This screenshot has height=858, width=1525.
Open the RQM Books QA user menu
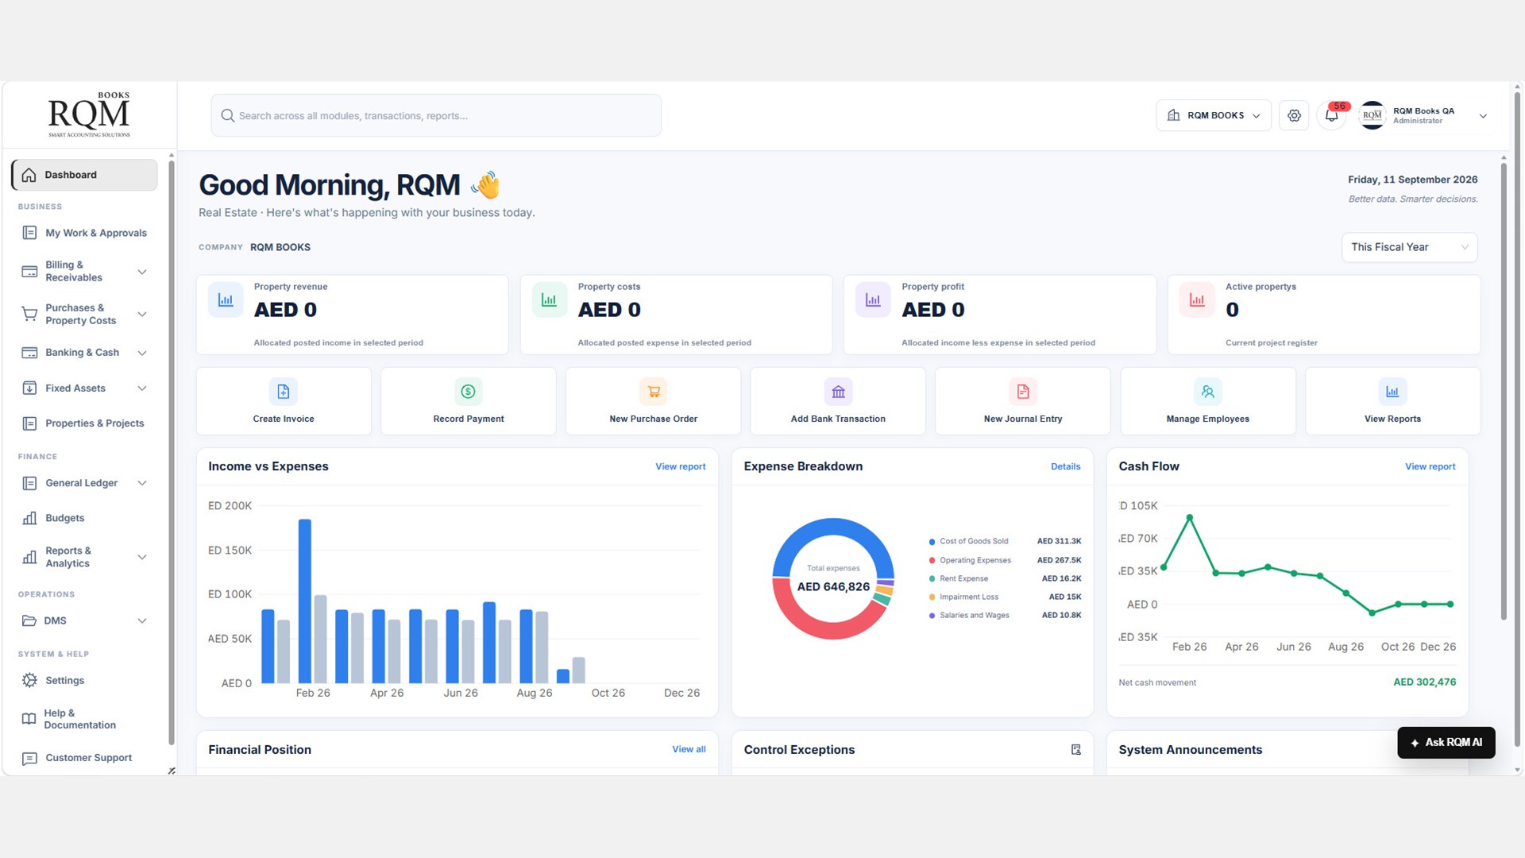pos(1423,116)
